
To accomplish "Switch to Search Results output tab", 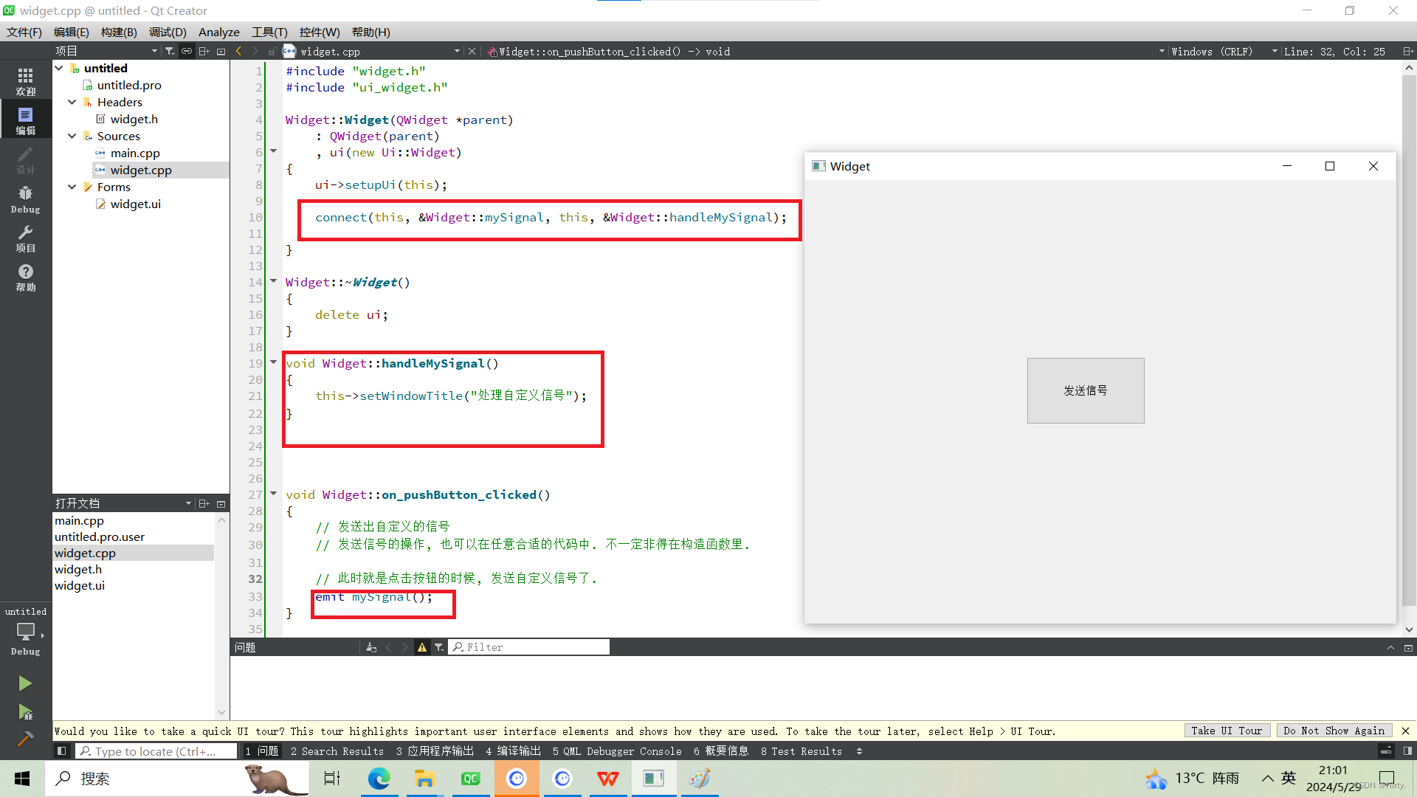I will (337, 751).
